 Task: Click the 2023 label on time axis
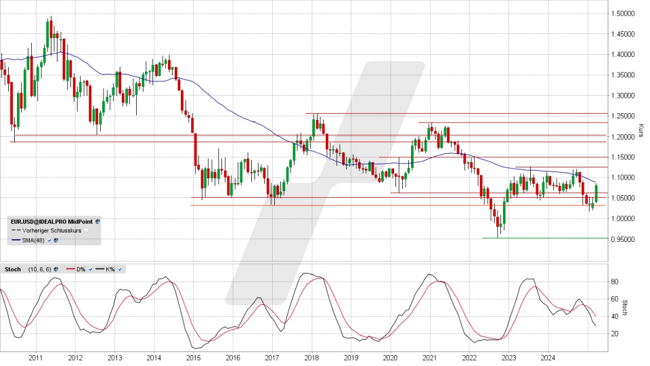tap(508, 358)
